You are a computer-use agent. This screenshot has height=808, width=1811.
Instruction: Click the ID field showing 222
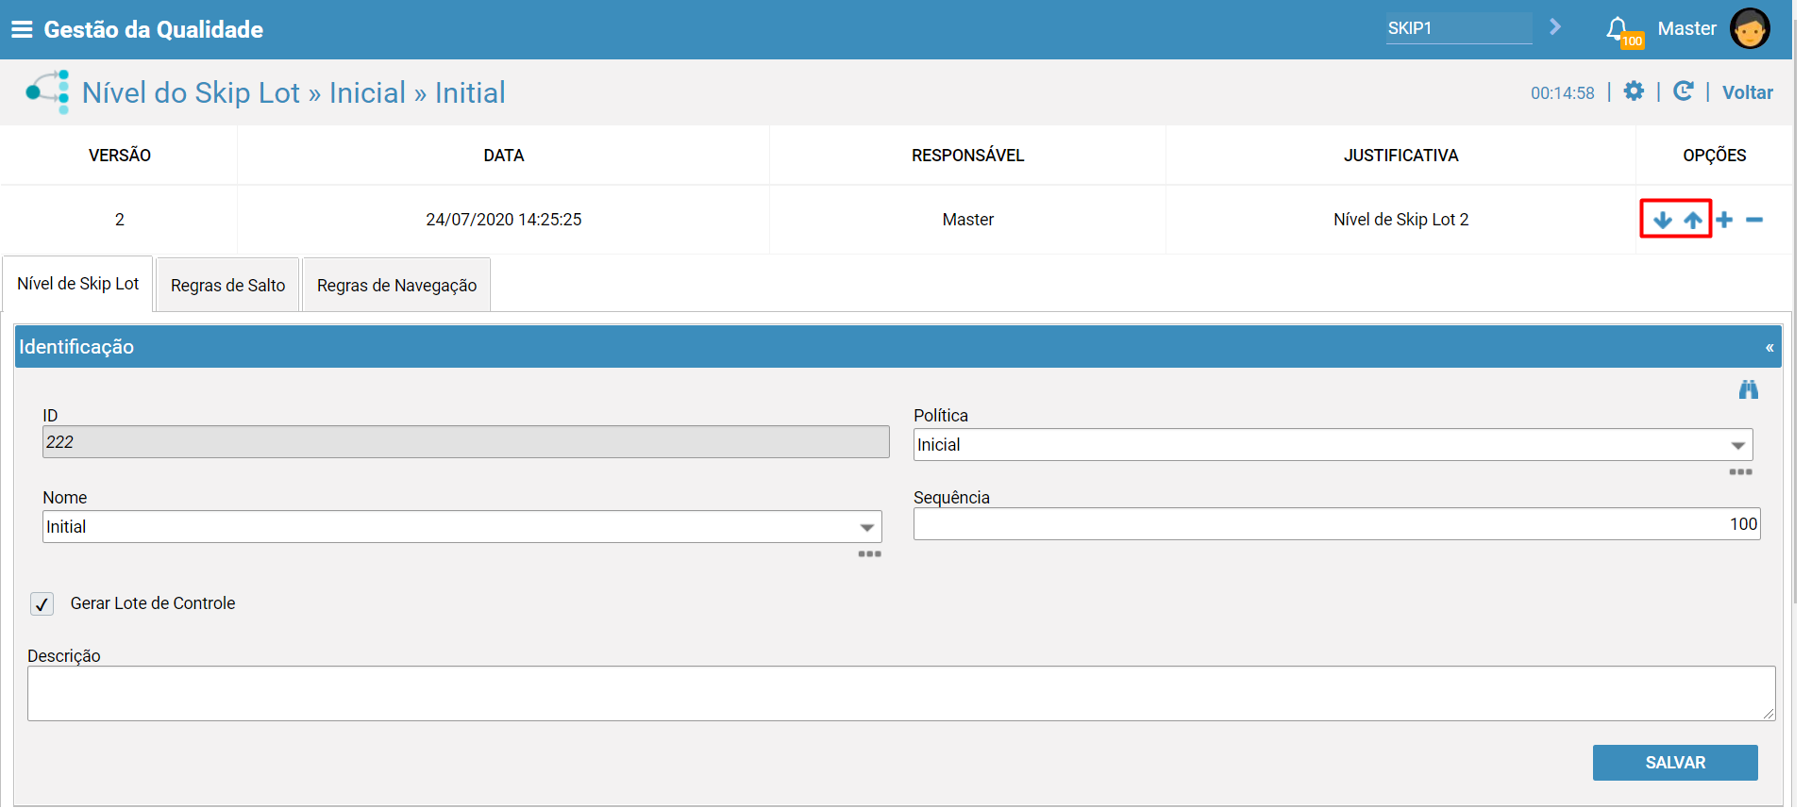point(465,442)
